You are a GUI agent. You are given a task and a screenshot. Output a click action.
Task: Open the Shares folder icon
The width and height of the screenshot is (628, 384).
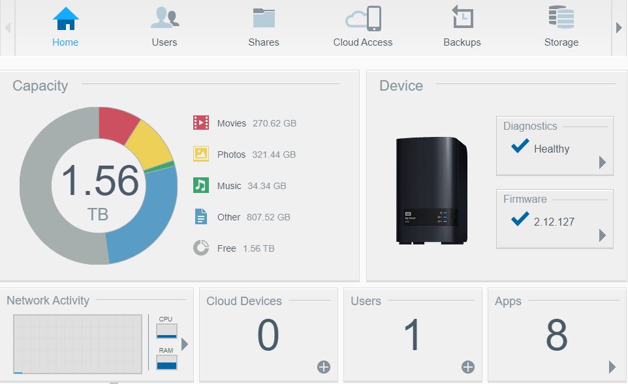[264, 18]
